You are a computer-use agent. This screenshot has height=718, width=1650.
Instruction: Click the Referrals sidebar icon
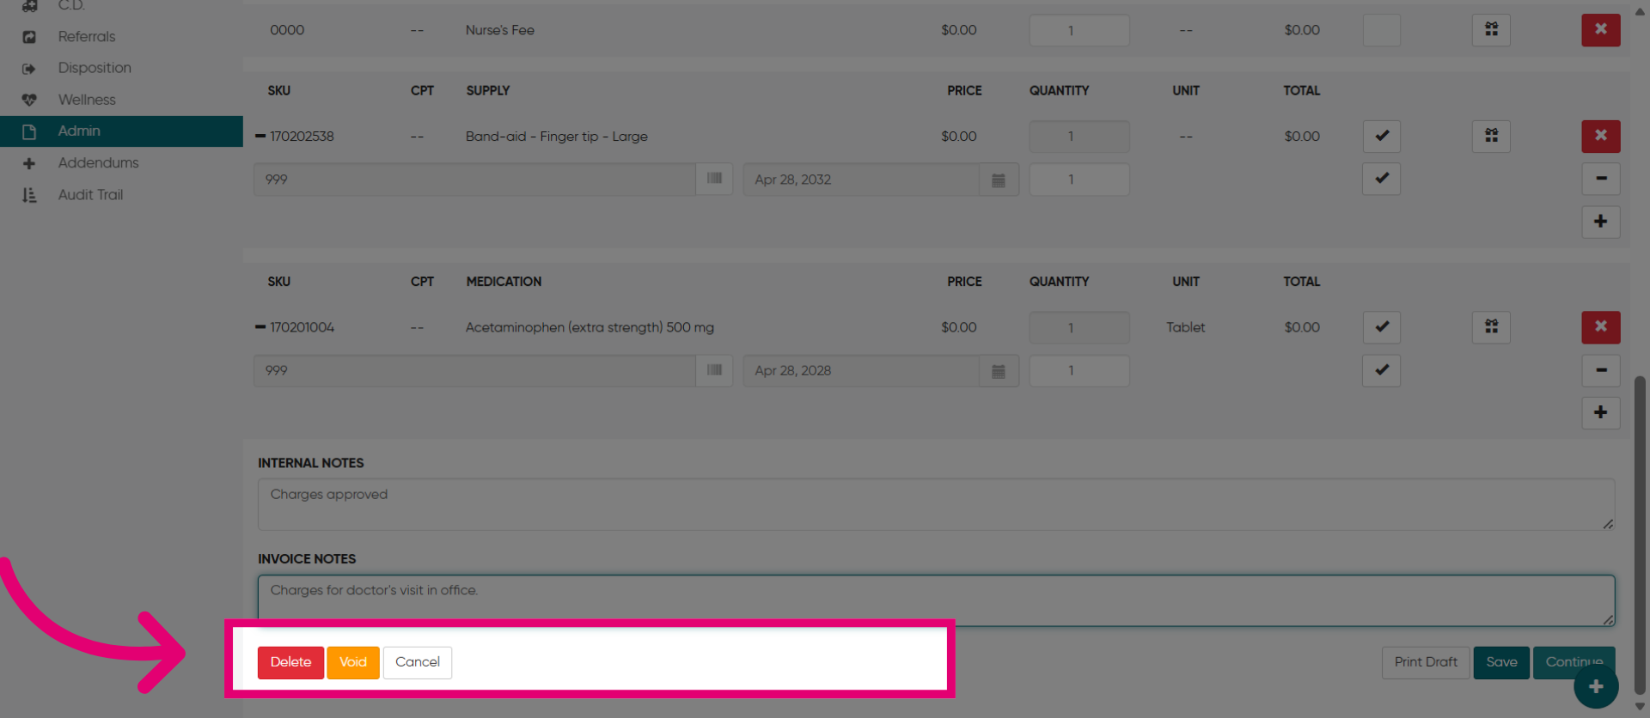pyautogui.click(x=29, y=37)
